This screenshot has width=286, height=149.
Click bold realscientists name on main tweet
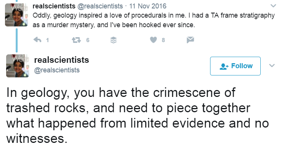pos(61,60)
